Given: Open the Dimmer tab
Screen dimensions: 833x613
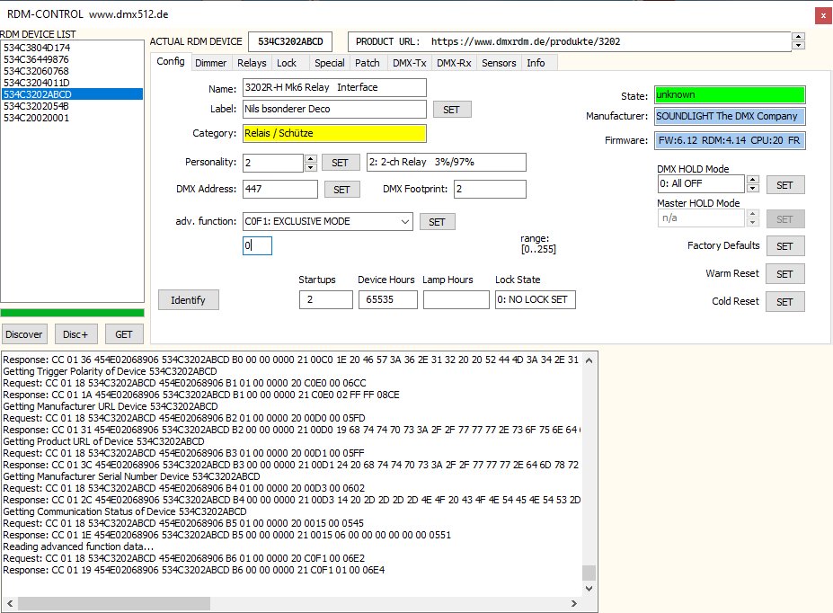Looking at the screenshot, I should click(x=211, y=63).
